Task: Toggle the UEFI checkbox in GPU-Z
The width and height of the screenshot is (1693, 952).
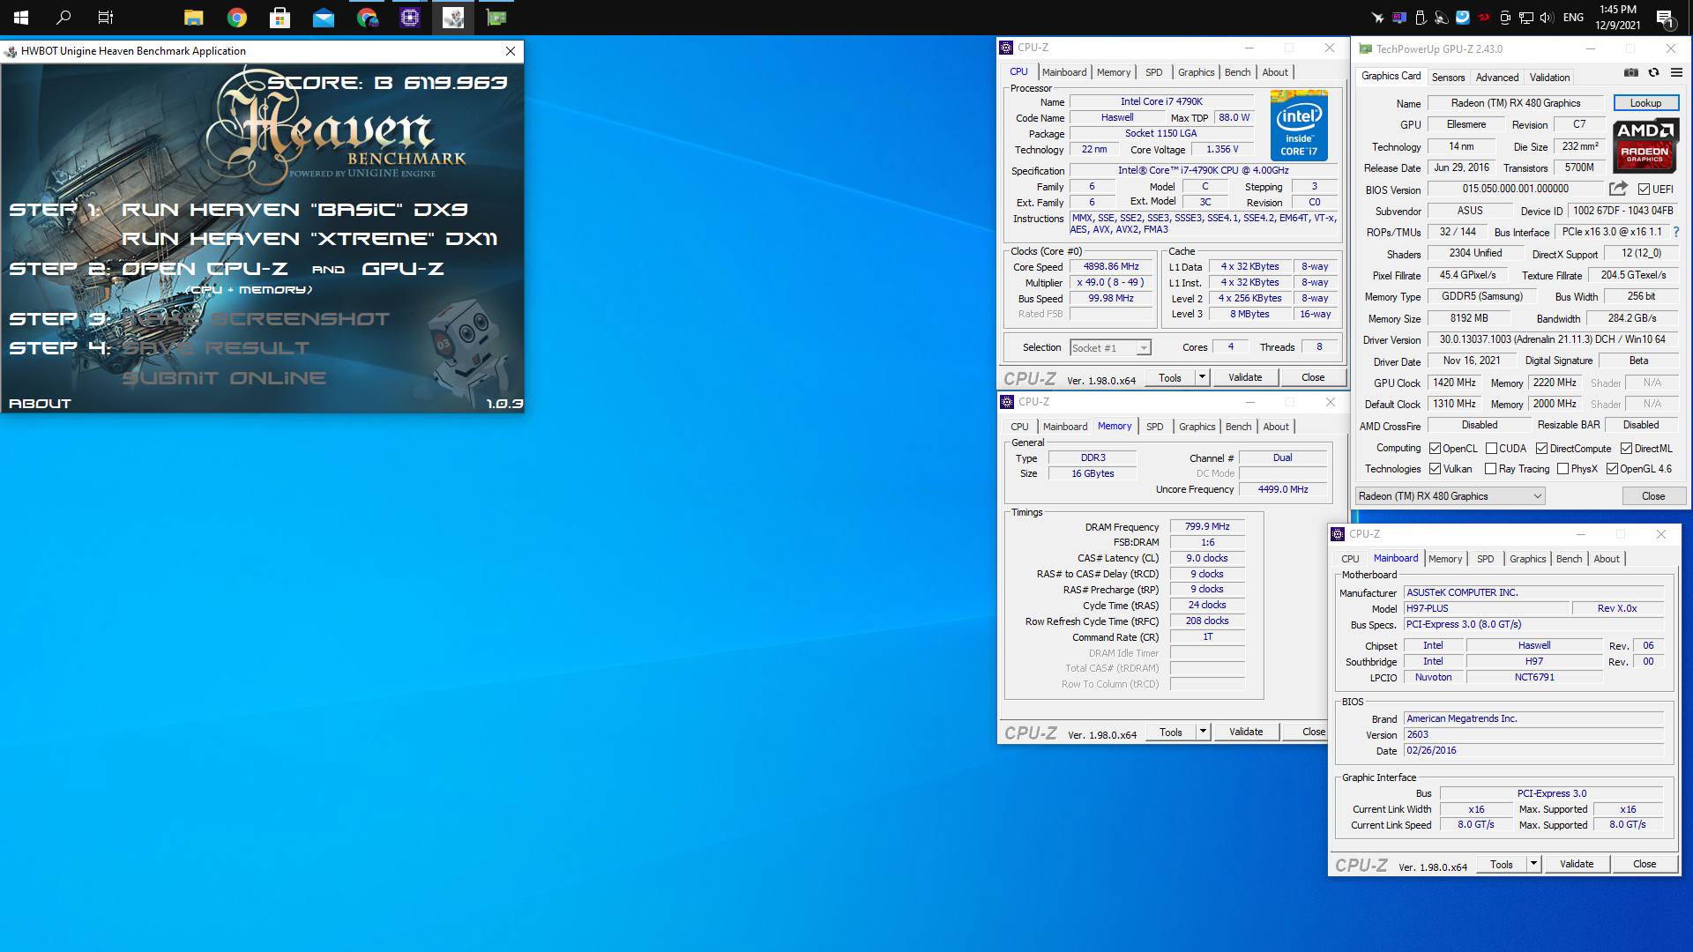Action: click(1644, 189)
